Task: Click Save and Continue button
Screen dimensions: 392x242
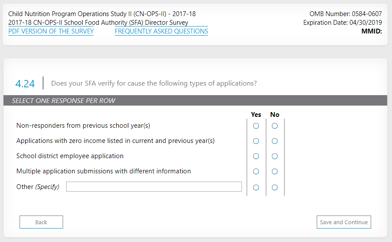Action: pos(344,222)
